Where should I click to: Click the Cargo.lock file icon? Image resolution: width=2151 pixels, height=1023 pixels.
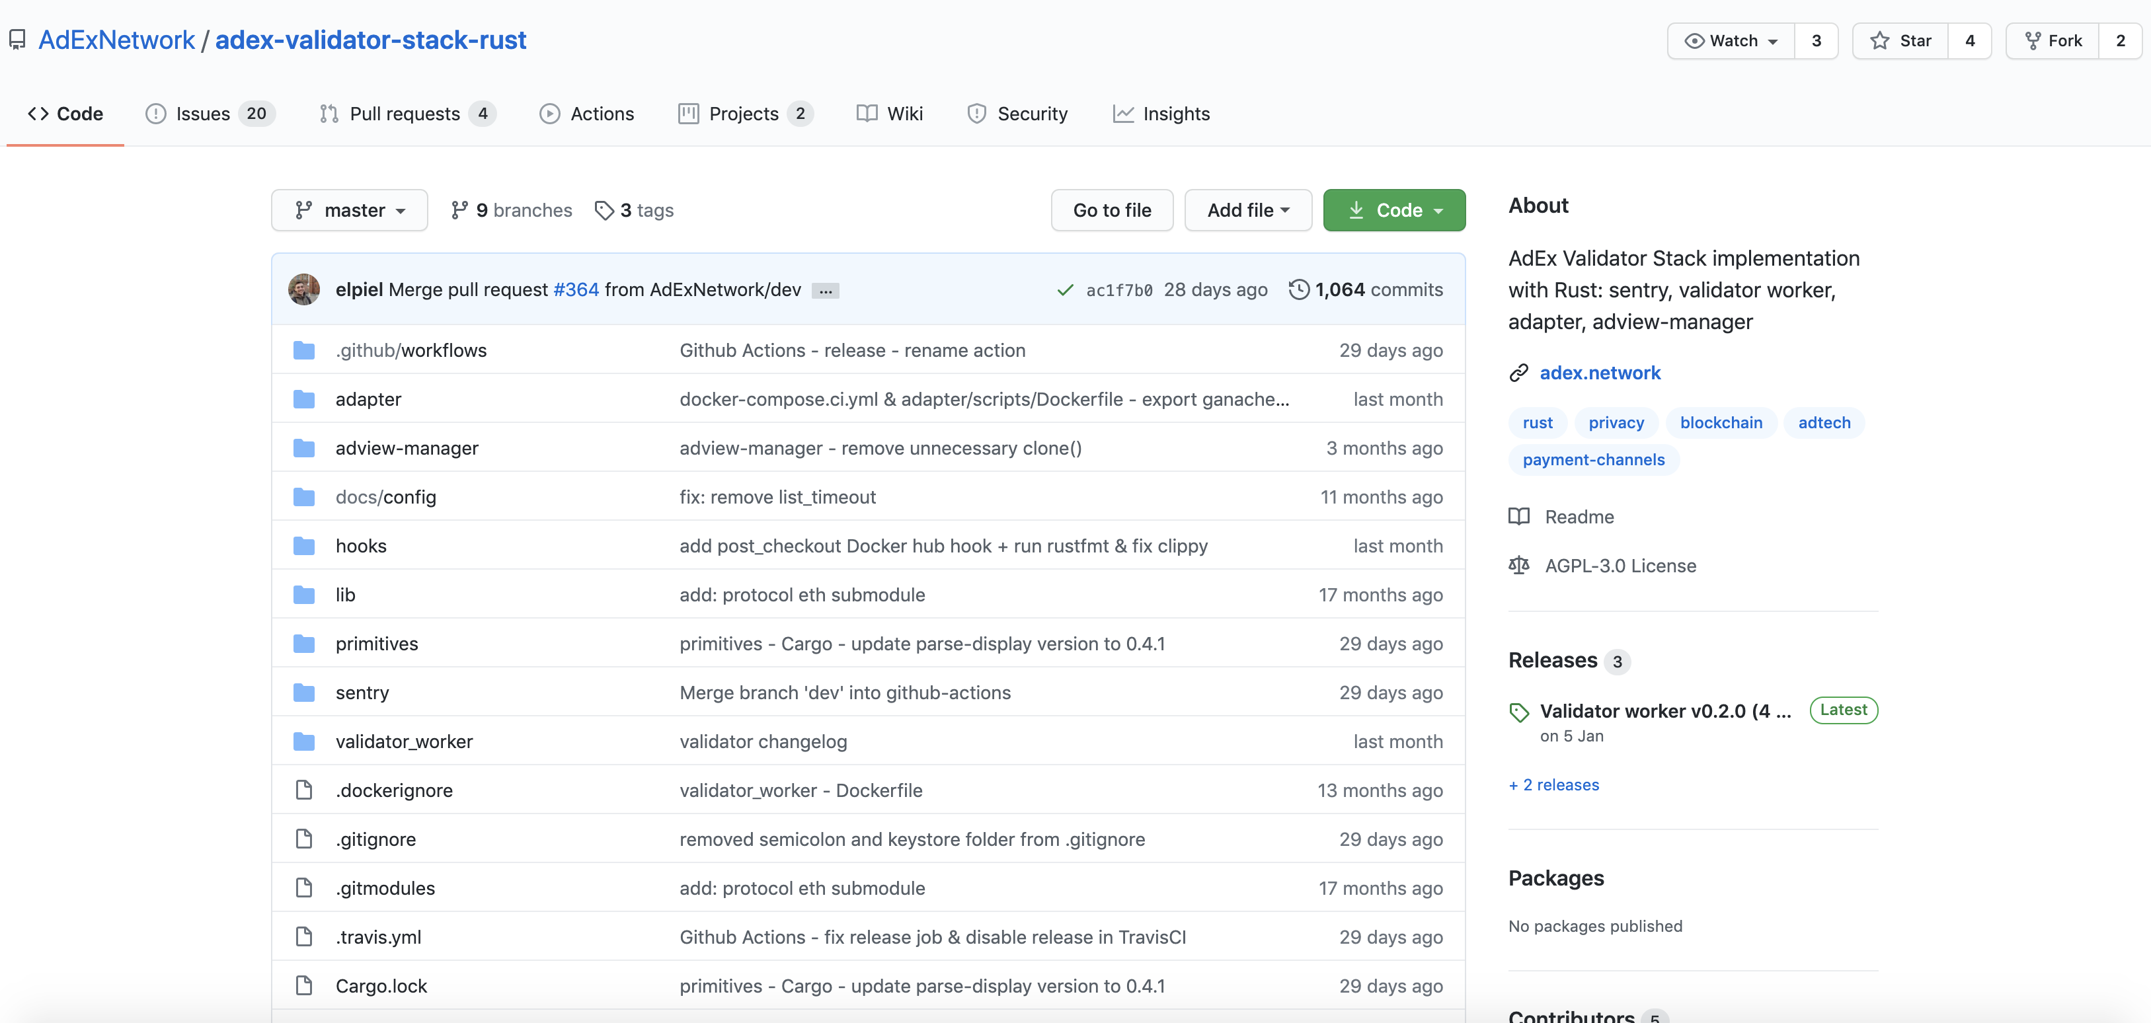[304, 985]
